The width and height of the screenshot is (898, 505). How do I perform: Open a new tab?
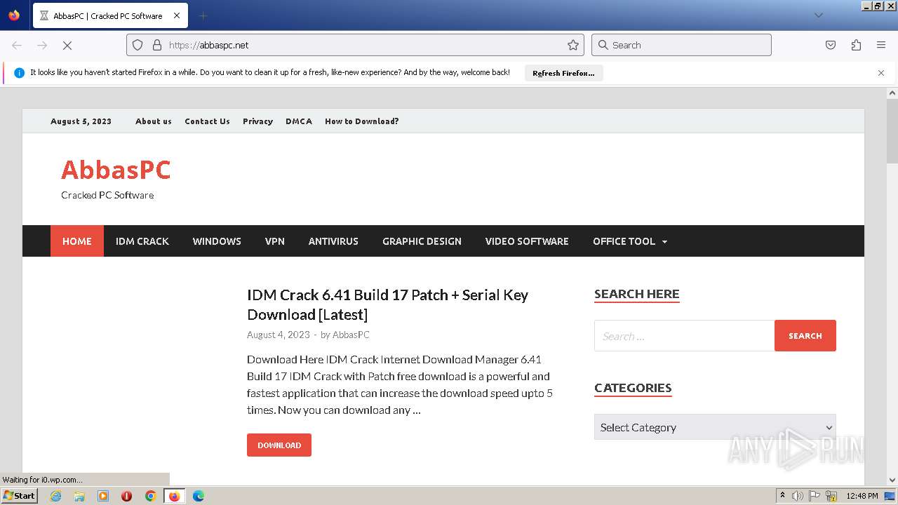point(203,15)
